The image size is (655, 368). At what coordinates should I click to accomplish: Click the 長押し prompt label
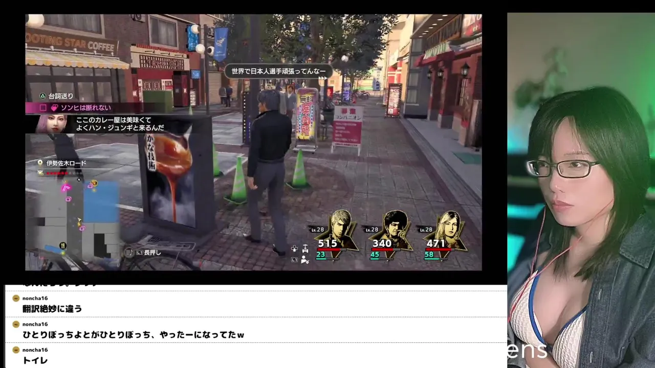point(152,252)
